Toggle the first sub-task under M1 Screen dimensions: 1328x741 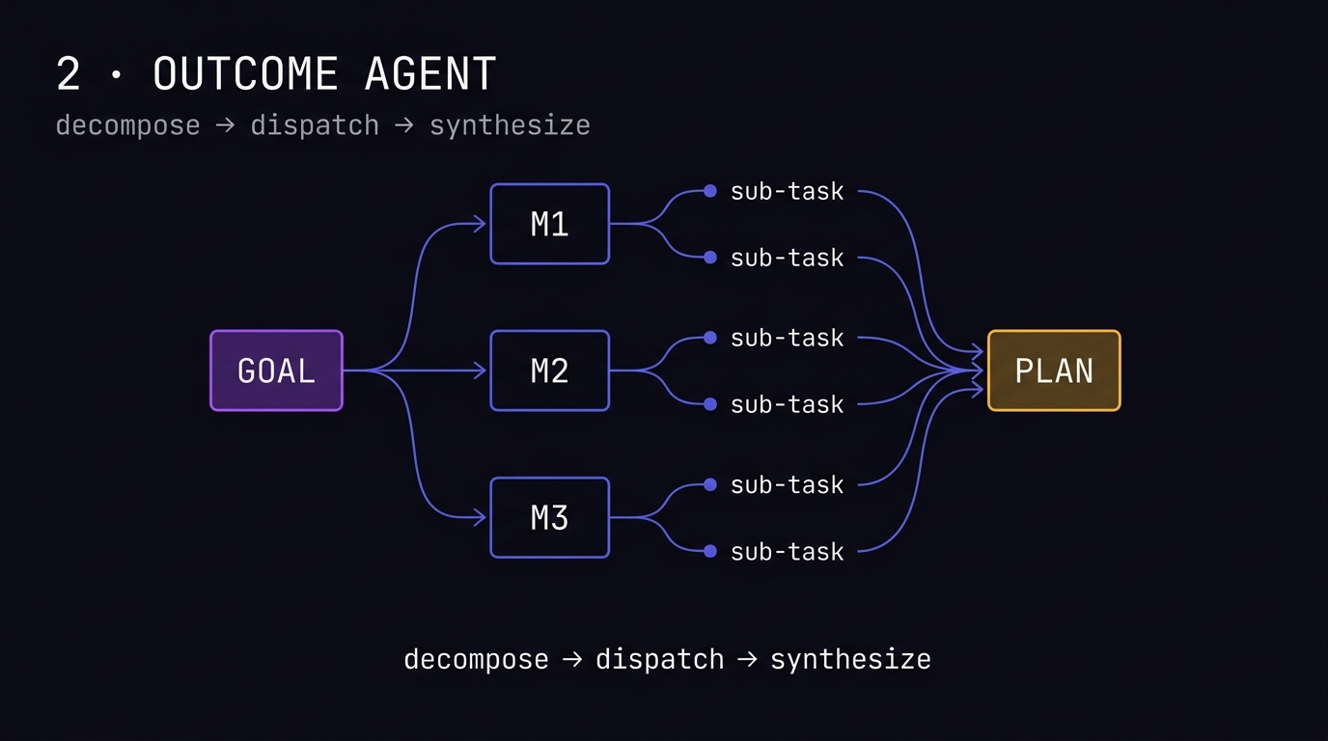tap(787, 191)
